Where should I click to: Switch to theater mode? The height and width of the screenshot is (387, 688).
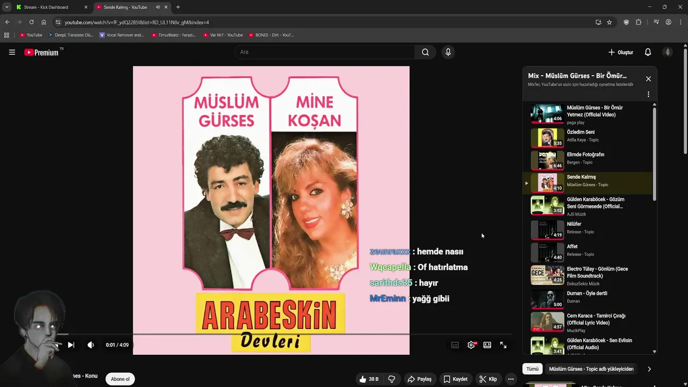487,345
